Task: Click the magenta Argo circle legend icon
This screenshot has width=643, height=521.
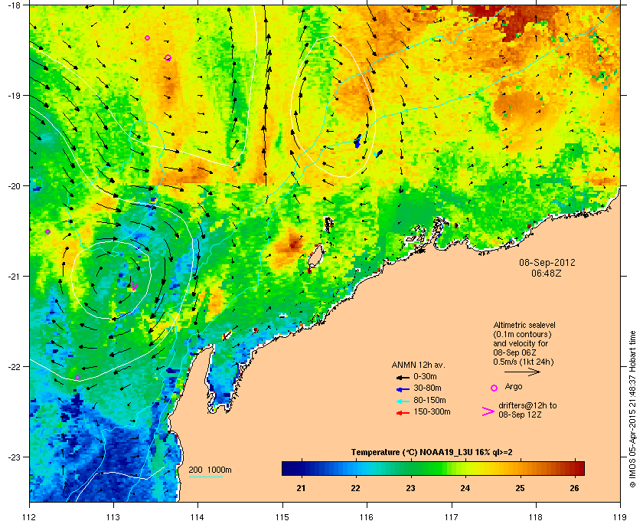Action: [494, 388]
